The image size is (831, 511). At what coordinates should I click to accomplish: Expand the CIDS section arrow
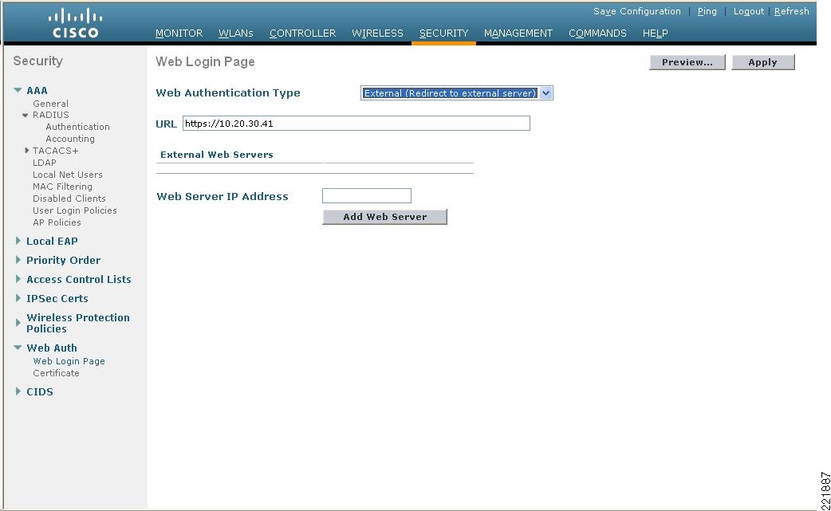tap(18, 391)
